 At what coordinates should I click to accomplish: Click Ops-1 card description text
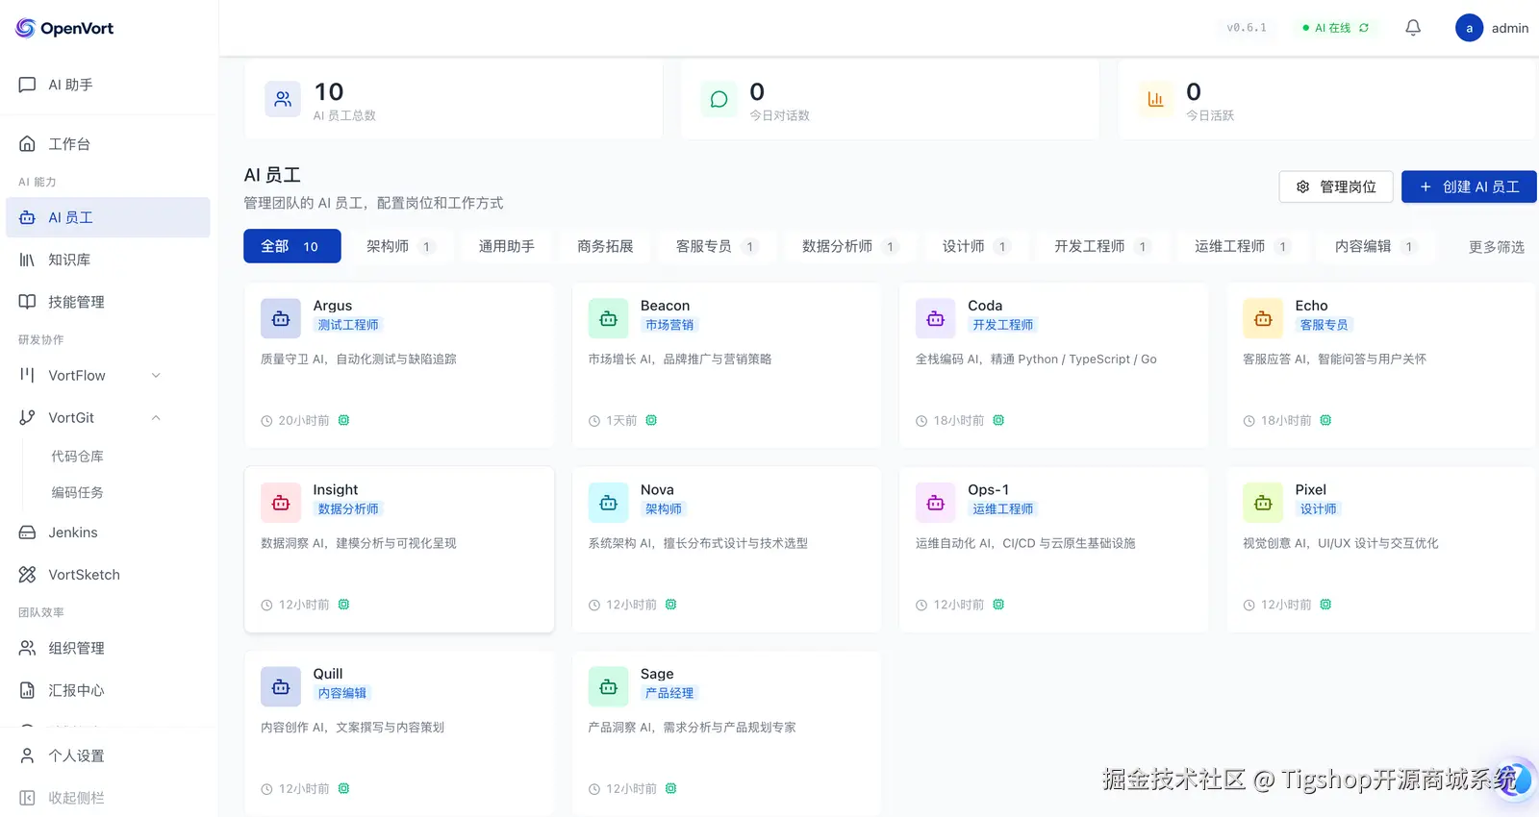coord(1025,543)
